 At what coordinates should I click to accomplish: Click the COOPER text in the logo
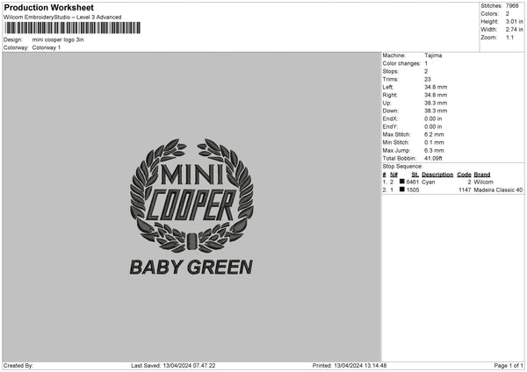point(191,205)
